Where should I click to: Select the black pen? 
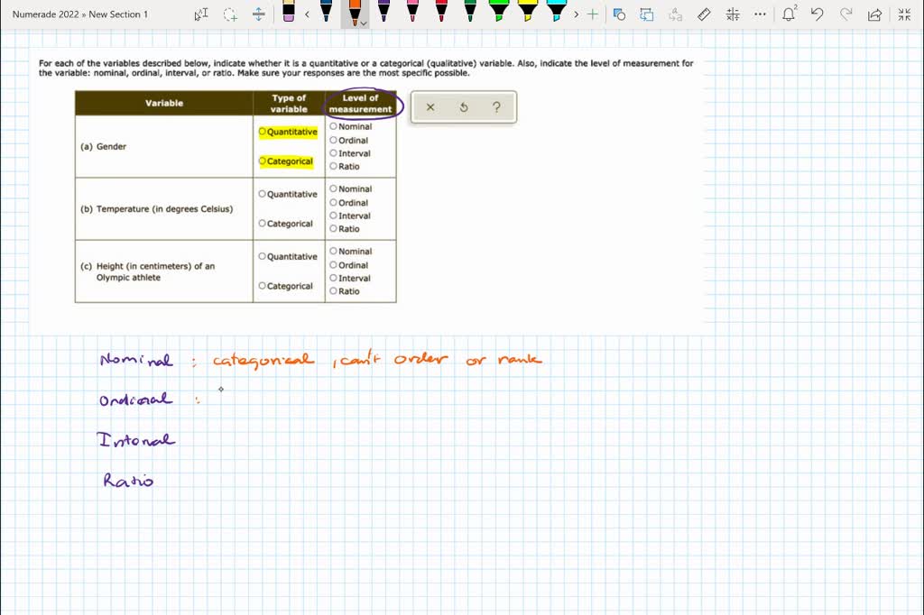pos(327,11)
